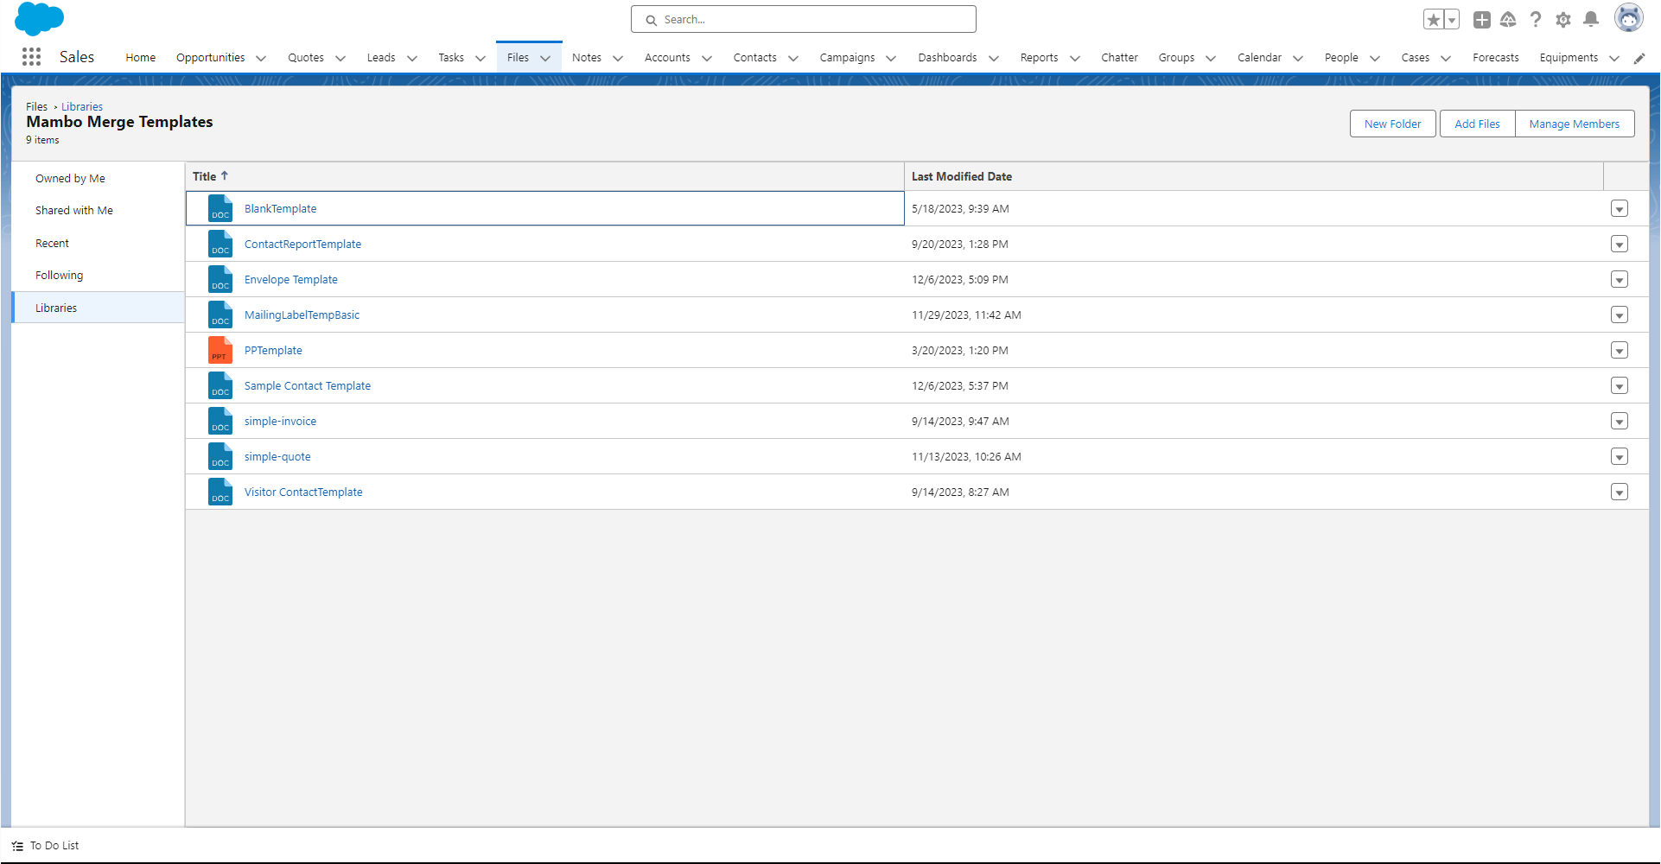Open the App Launcher grid icon
This screenshot has width=1661, height=864.
click(x=32, y=56)
